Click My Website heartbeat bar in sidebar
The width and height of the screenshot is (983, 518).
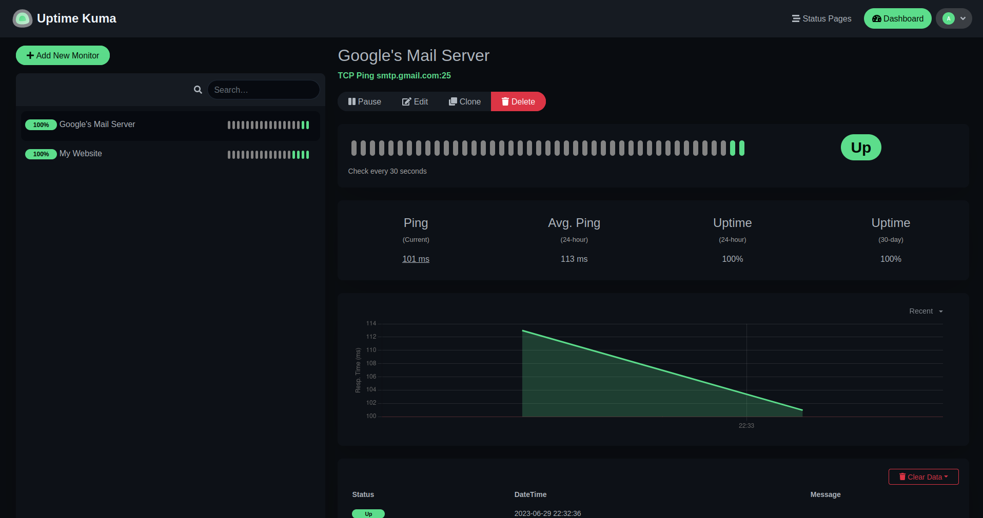click(268, 155)
